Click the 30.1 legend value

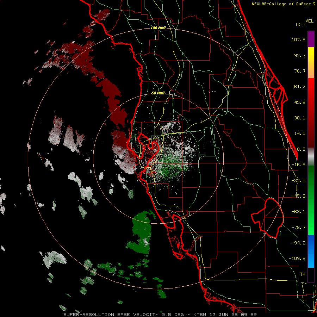300,118
